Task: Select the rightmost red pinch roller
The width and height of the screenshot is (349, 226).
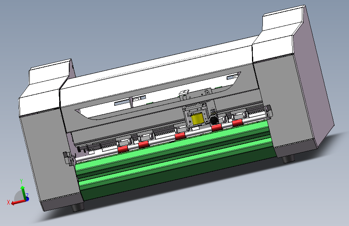Action: click(x=237, y=123)
